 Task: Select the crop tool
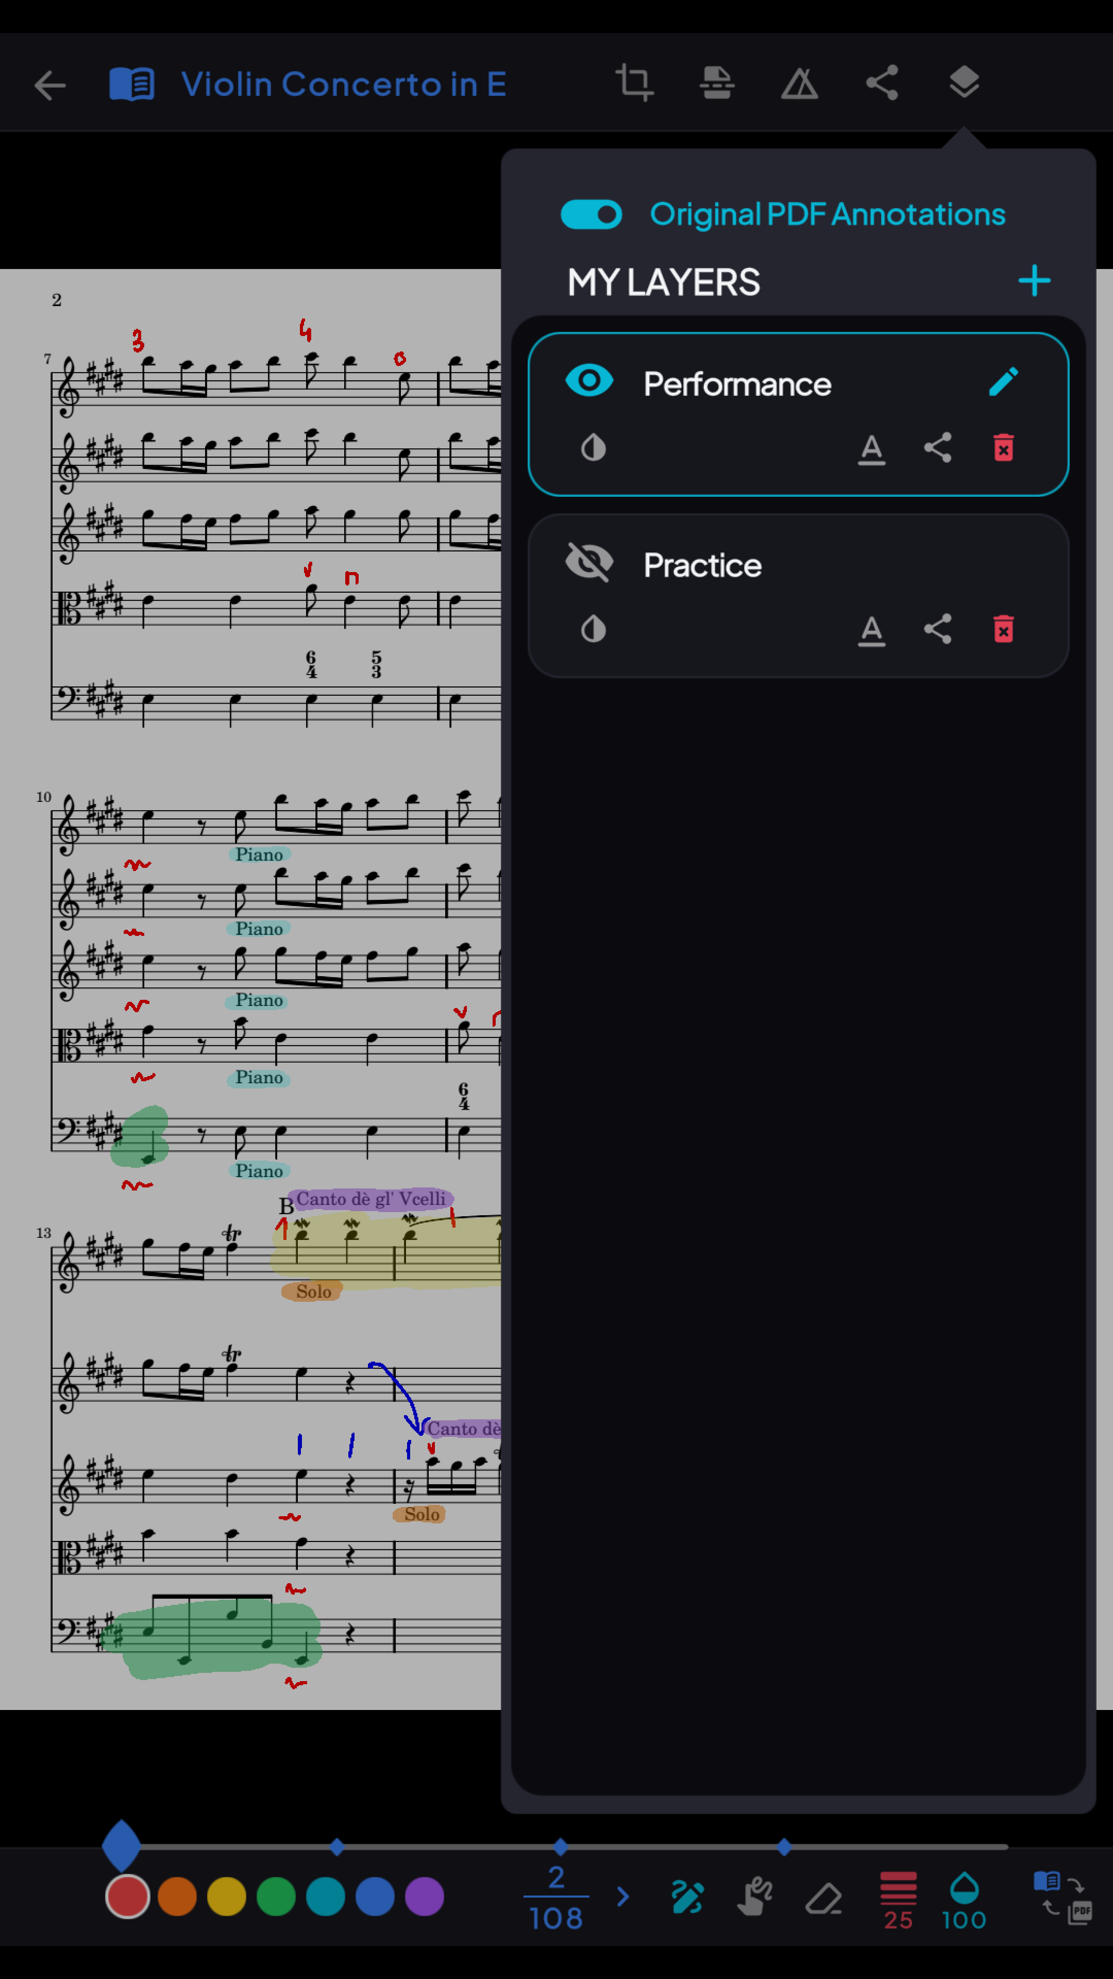[x=634, y=82]
